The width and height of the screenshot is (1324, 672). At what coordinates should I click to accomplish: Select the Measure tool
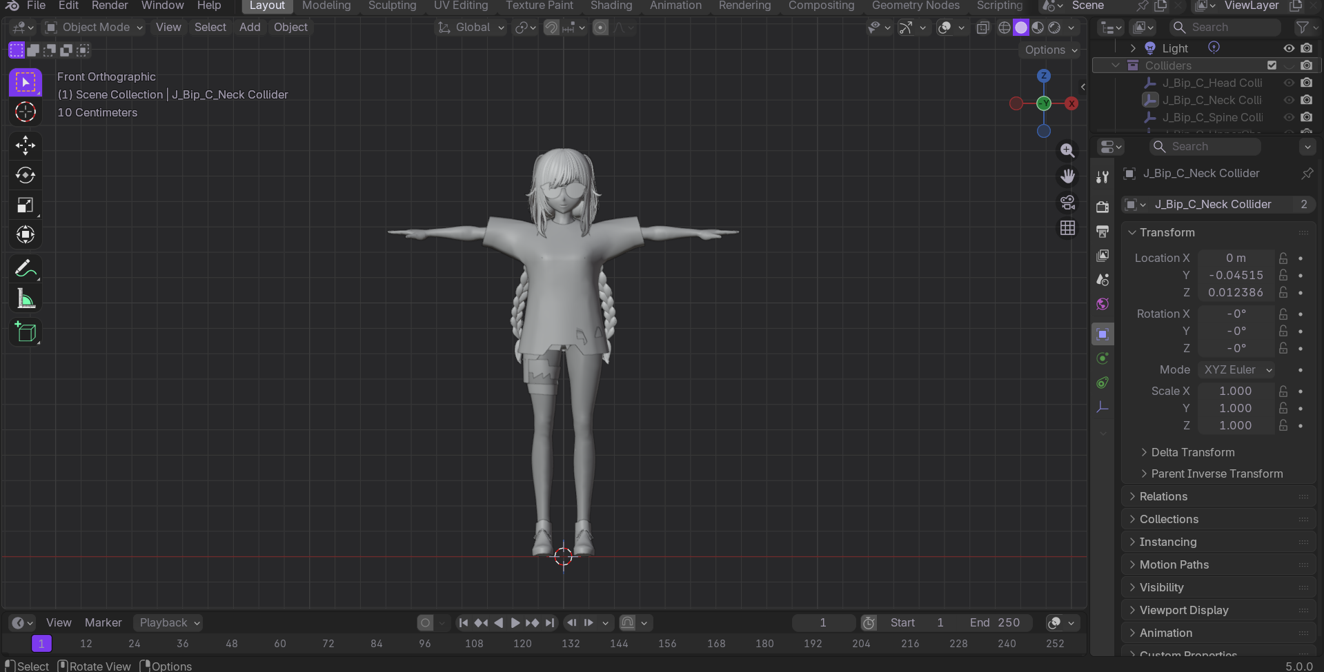click(x=26, y=298)
